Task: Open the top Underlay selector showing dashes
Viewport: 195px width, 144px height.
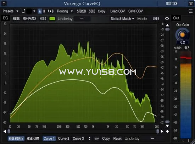Action: coord(82,19)
